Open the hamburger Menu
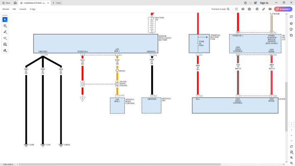This screenshot has width=295, height=166. coord(6,3)
